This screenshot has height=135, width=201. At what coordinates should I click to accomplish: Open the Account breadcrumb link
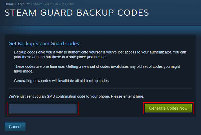[23, 4]
